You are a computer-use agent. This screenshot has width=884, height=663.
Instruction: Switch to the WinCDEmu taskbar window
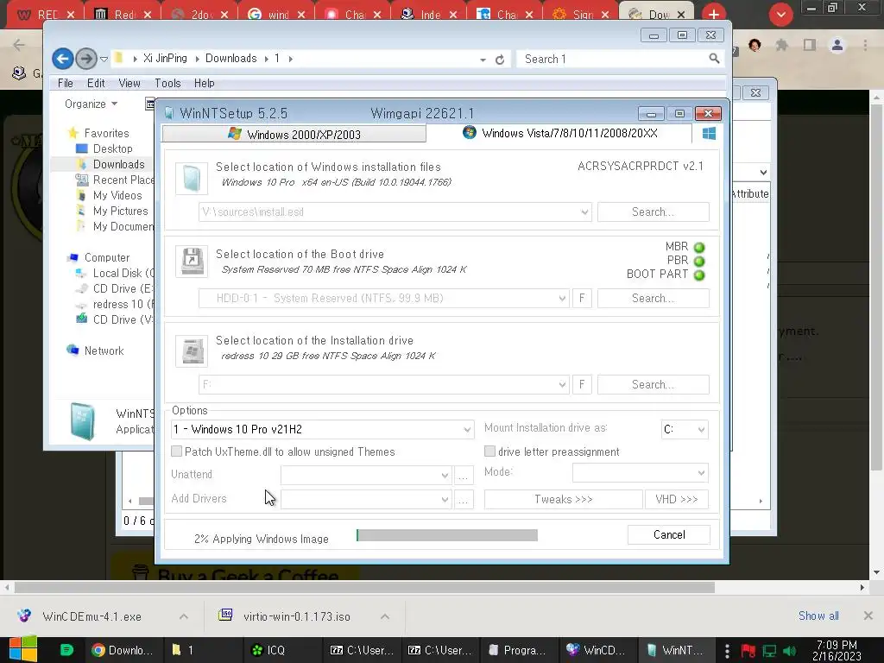[597, 650]
